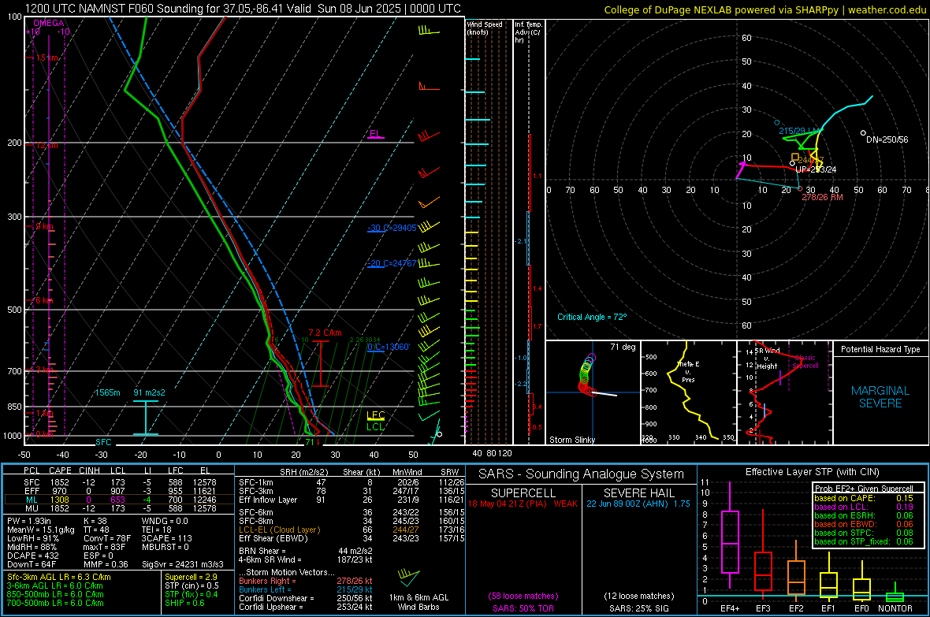Click the 215/29 LM storm motion label
This screenshot has width=930, height=617.
(799, 131)
